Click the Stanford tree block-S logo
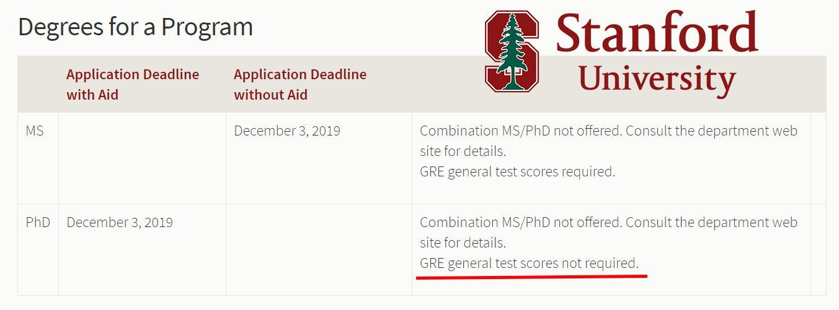The image size is (839, 310). click(512, 51)
